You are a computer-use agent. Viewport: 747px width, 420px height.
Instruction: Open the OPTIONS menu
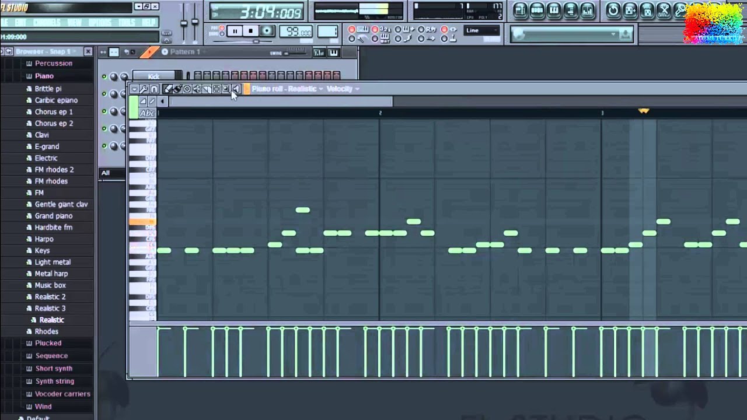click(x=100, y=22)
